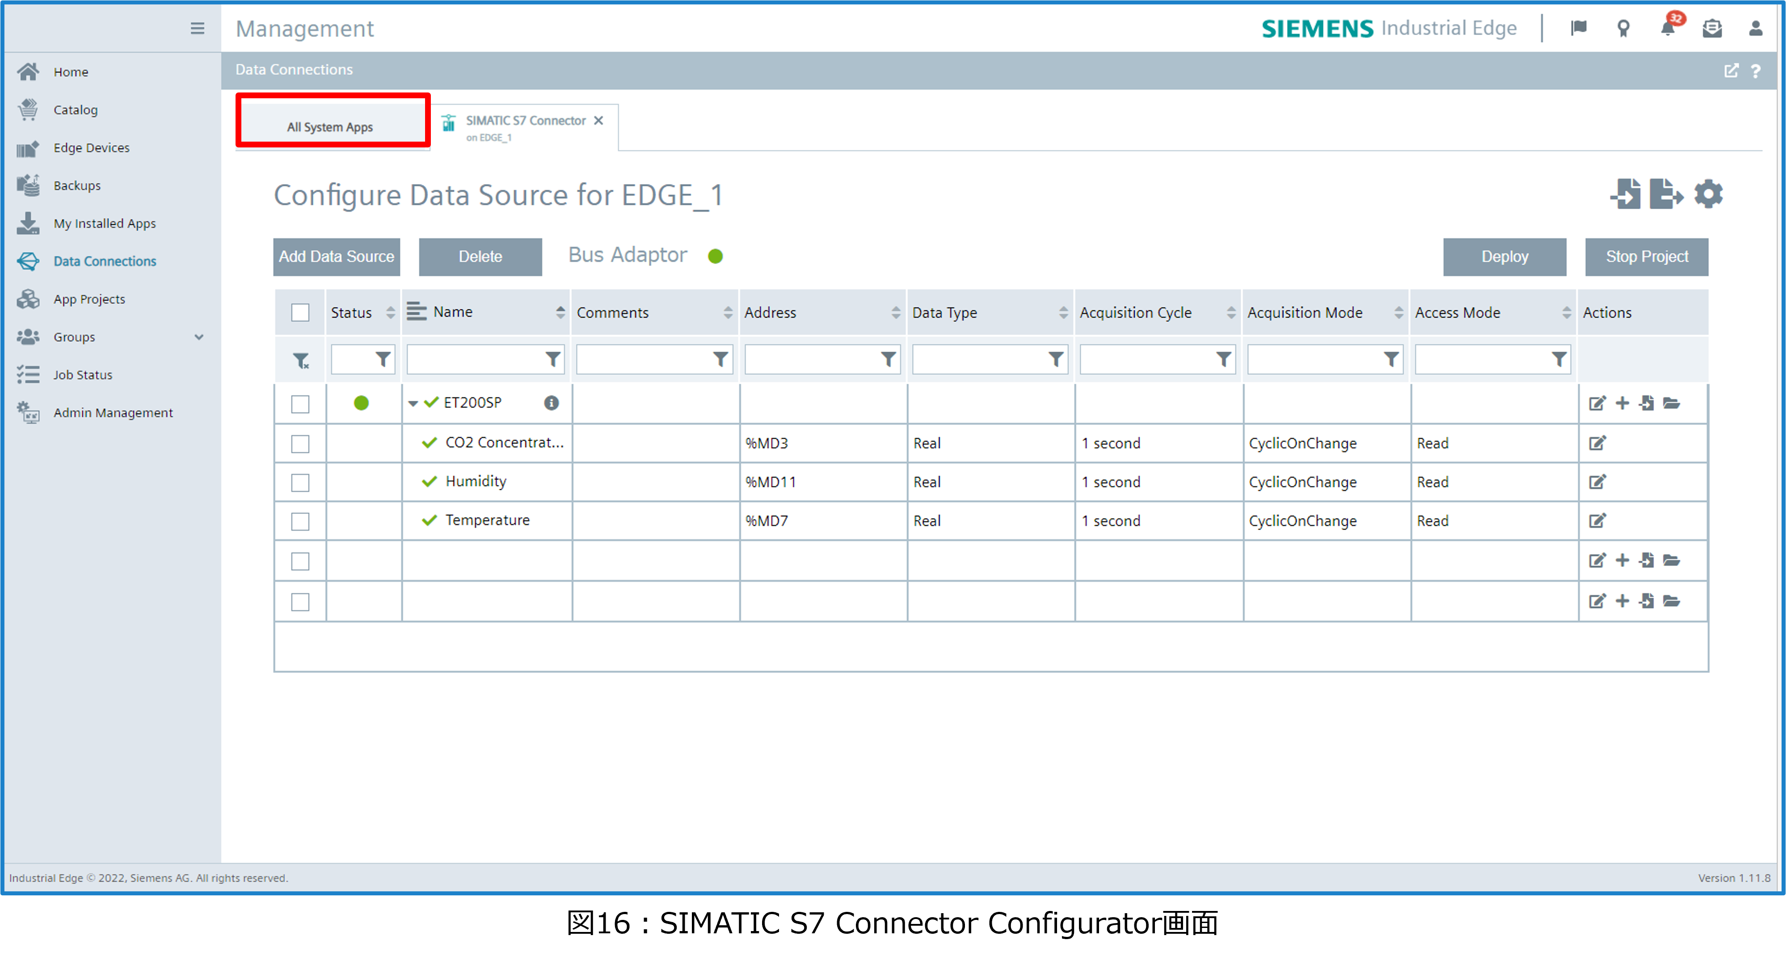Expand the Groups sidebar menu
1786x961 pixels.
coord(199,337)
